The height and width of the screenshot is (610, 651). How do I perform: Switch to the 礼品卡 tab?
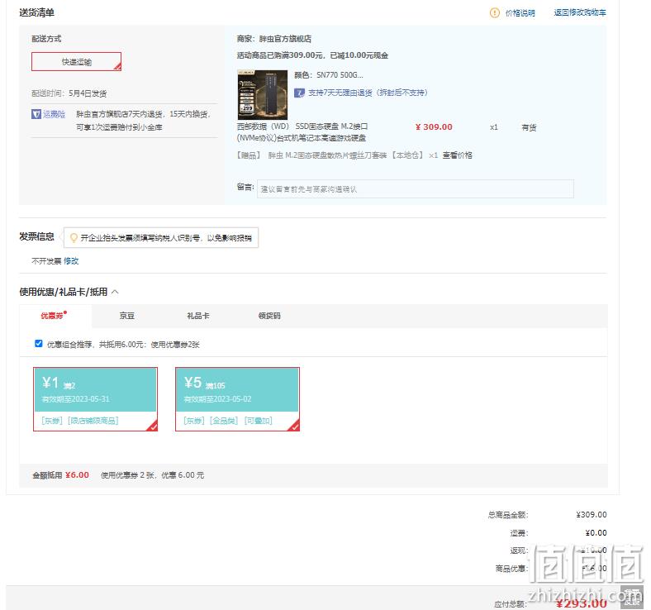coord(198,316)
